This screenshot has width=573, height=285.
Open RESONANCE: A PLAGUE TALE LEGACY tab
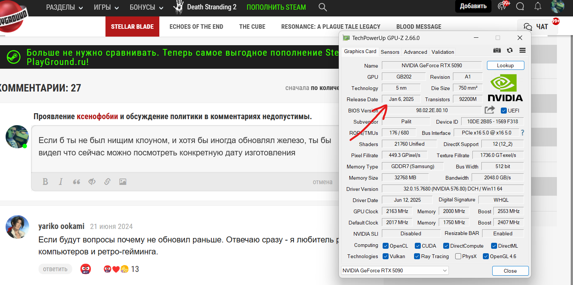coord(331,27)
